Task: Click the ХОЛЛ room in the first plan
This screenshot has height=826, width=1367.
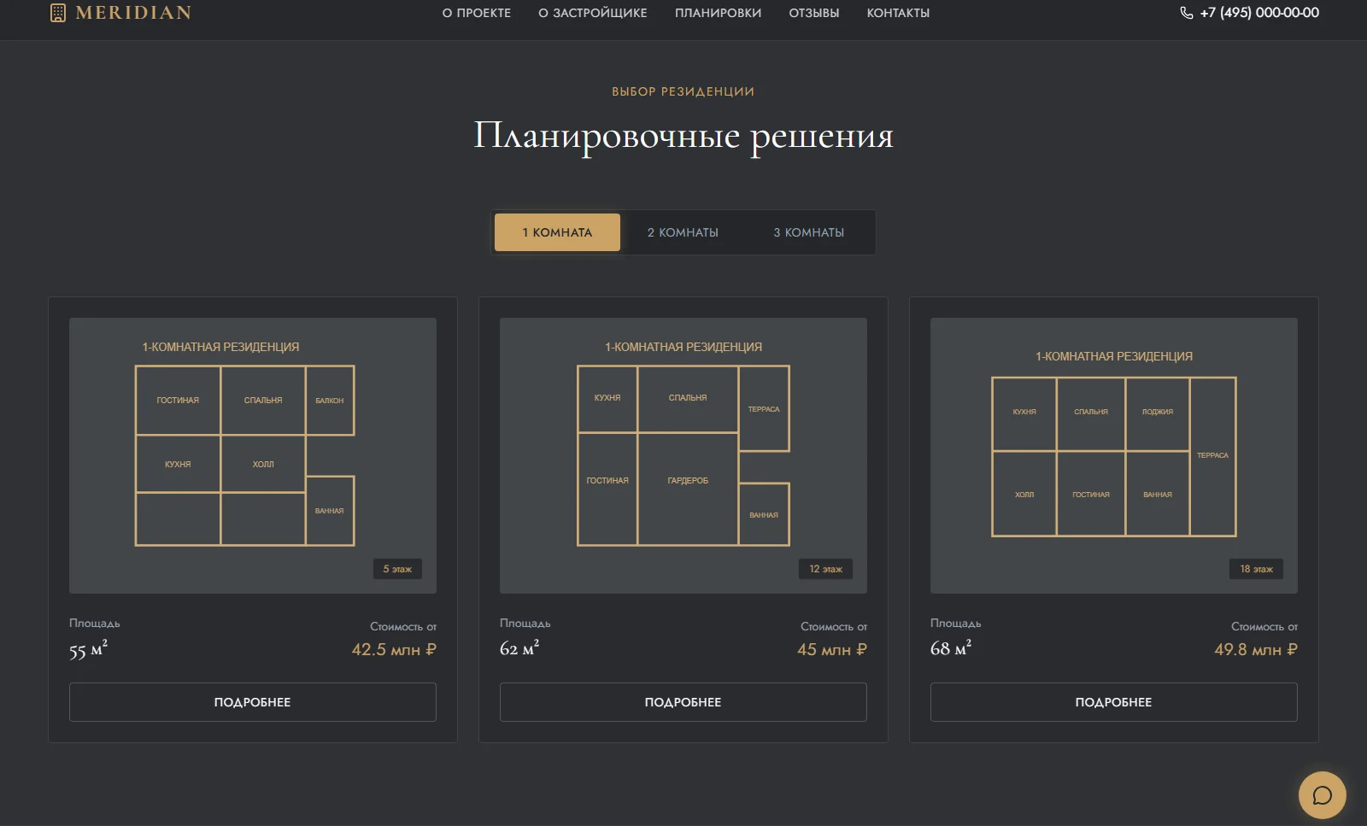Action: (x=263, y=464)
